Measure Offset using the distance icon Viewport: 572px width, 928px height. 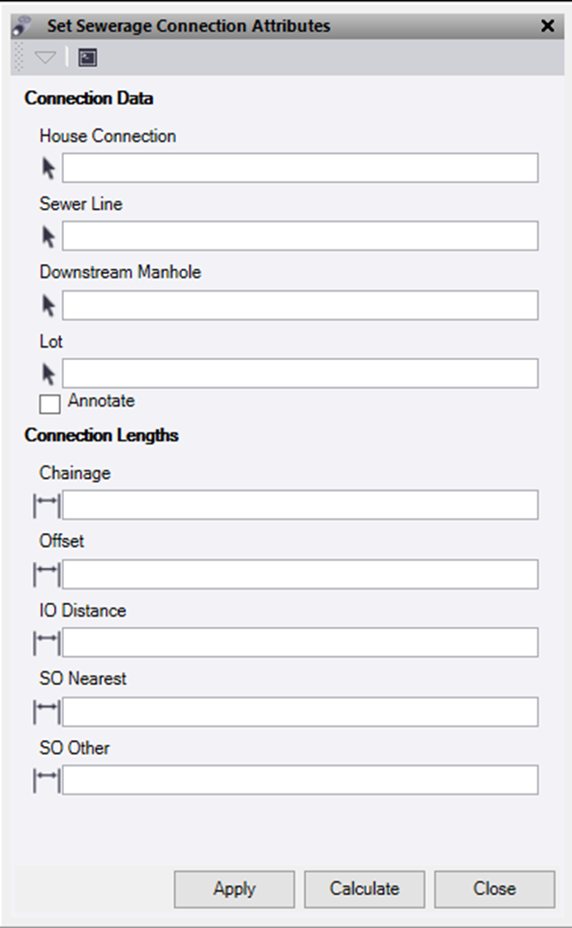click(x=46, y=574)
